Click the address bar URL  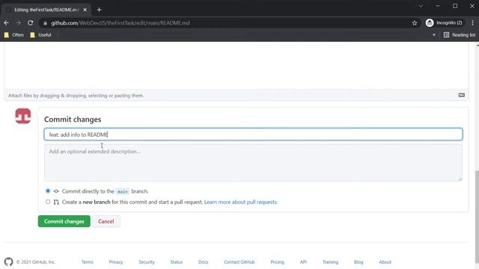(120, 23)
